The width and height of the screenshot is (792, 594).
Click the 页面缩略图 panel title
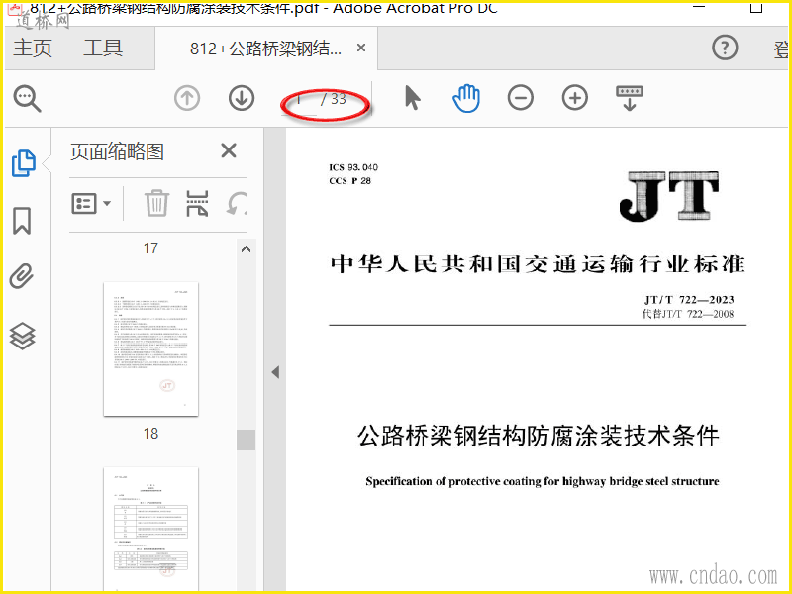pos(117,151)
